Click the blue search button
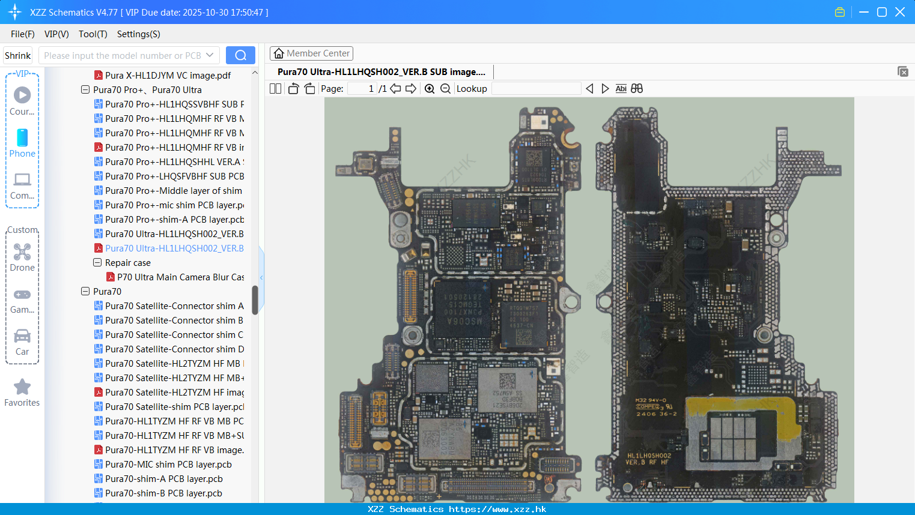This screenshot has height=515, width=915. [240, 55]
